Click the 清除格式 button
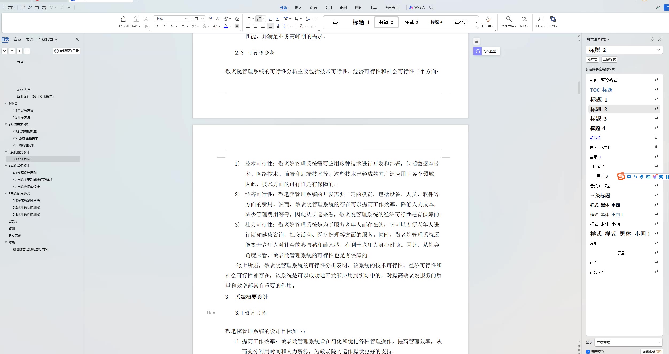This screenshot has width=669, height=354. 609,59
